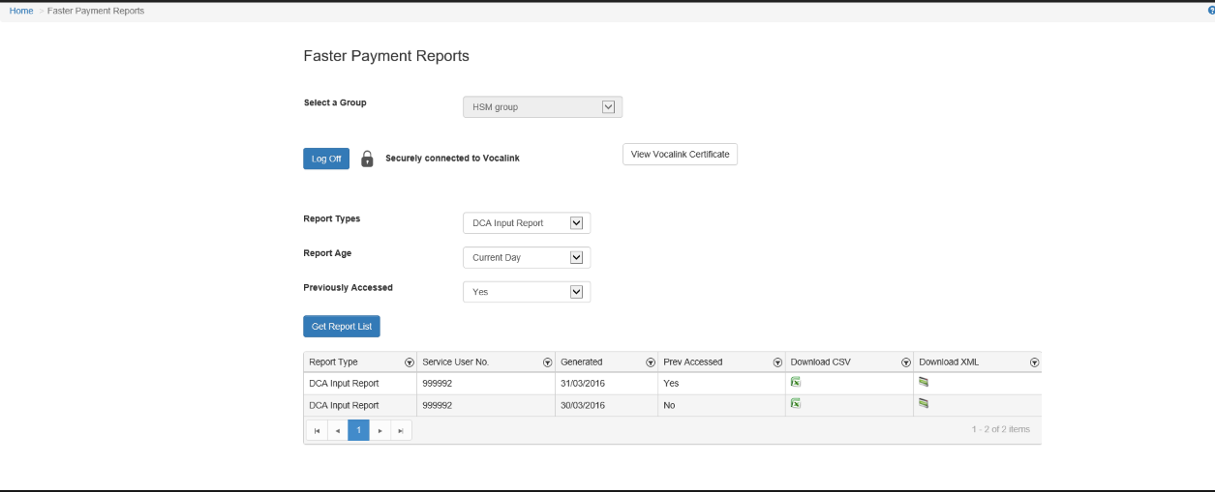
Task: Expand the Report Age dropdown
Action: coord(576,258)
